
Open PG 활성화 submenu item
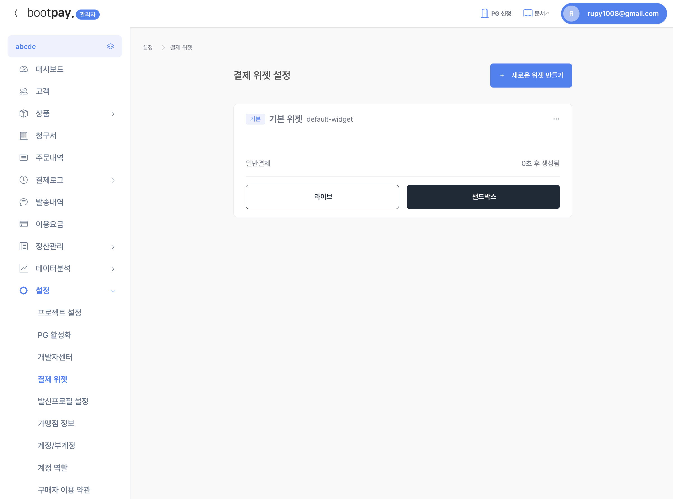tap(54, 335)
